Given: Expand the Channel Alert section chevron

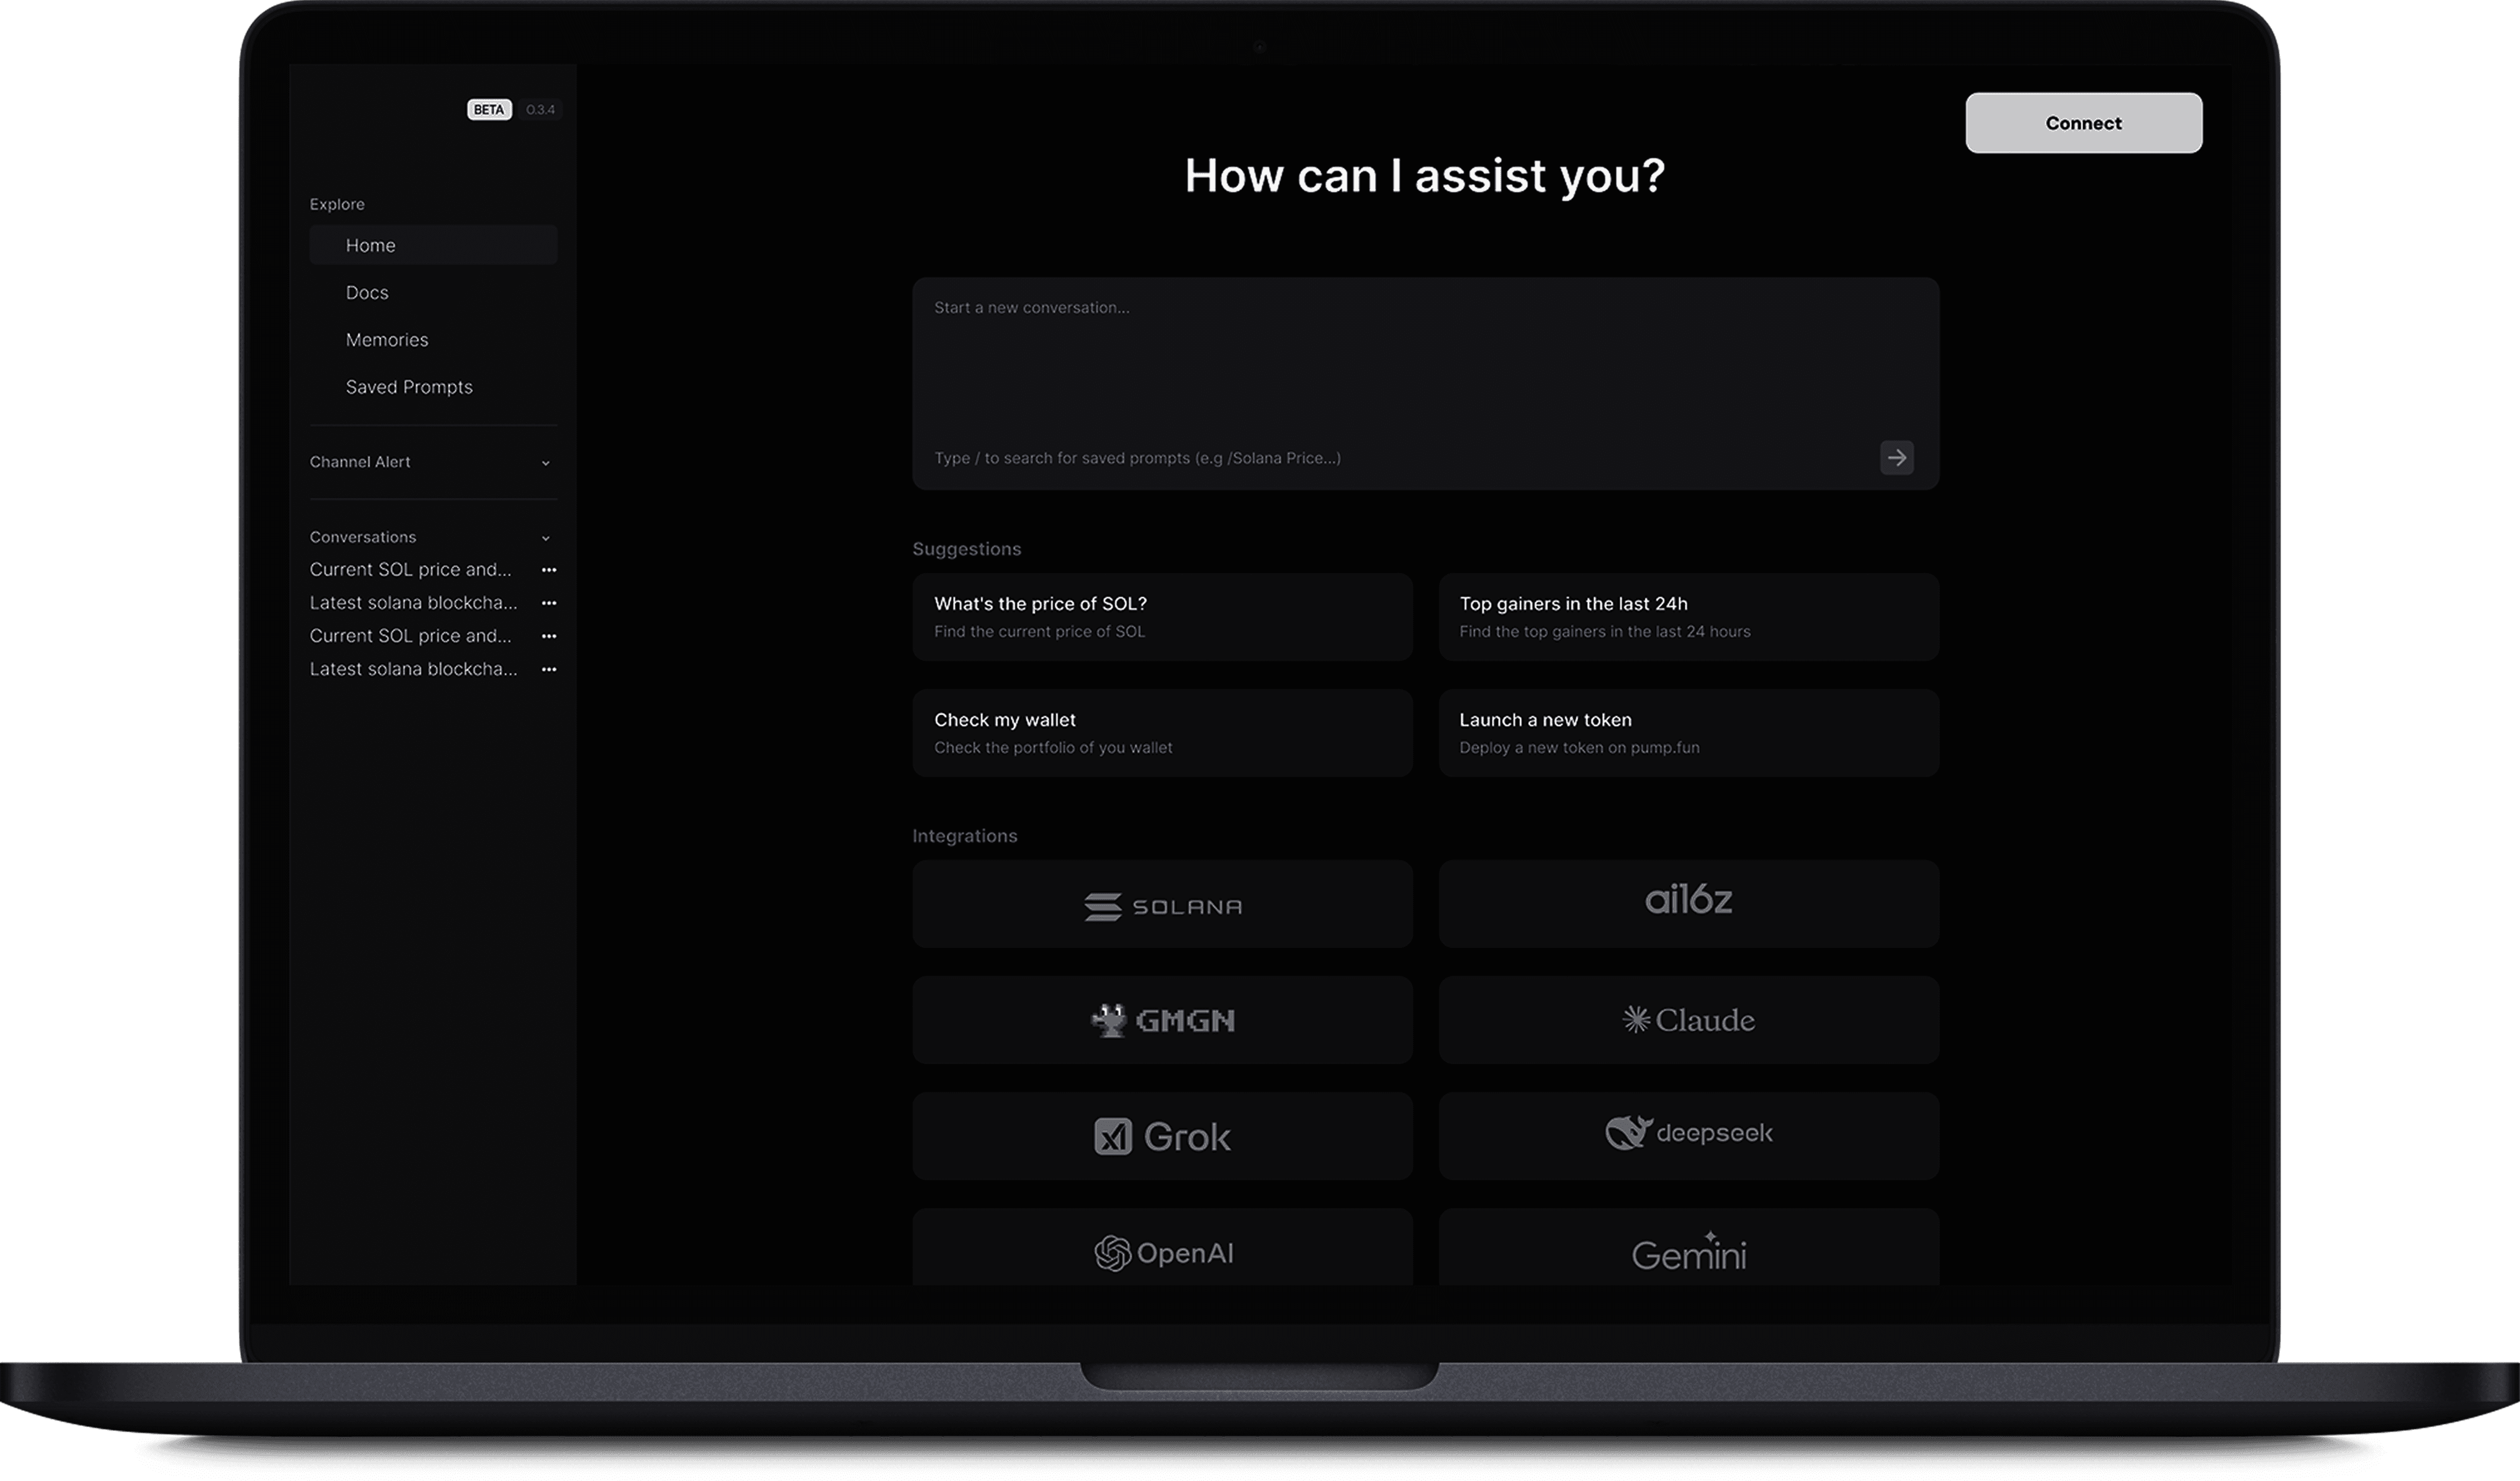Looking at the screenshot, I should pyautogui.click(x=546, y=463).
